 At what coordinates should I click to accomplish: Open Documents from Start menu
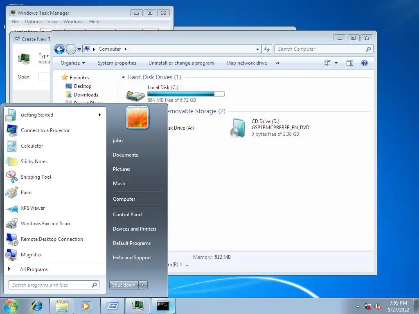(x=125, y=155)
